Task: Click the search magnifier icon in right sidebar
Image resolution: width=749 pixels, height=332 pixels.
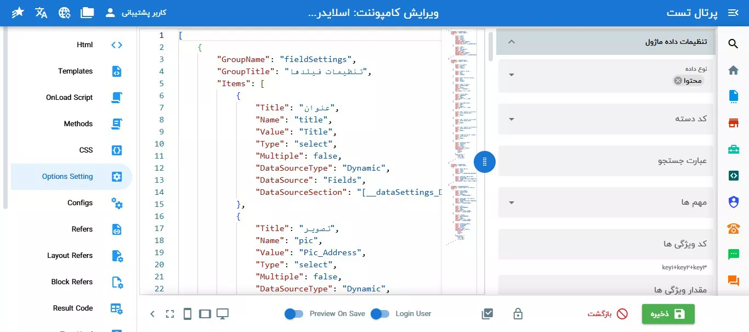Action: click(x=733, y=44)
